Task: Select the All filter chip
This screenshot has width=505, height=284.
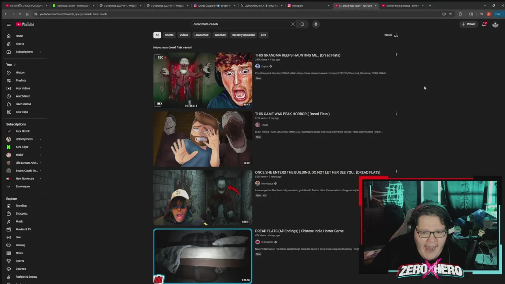Action: 157,35
